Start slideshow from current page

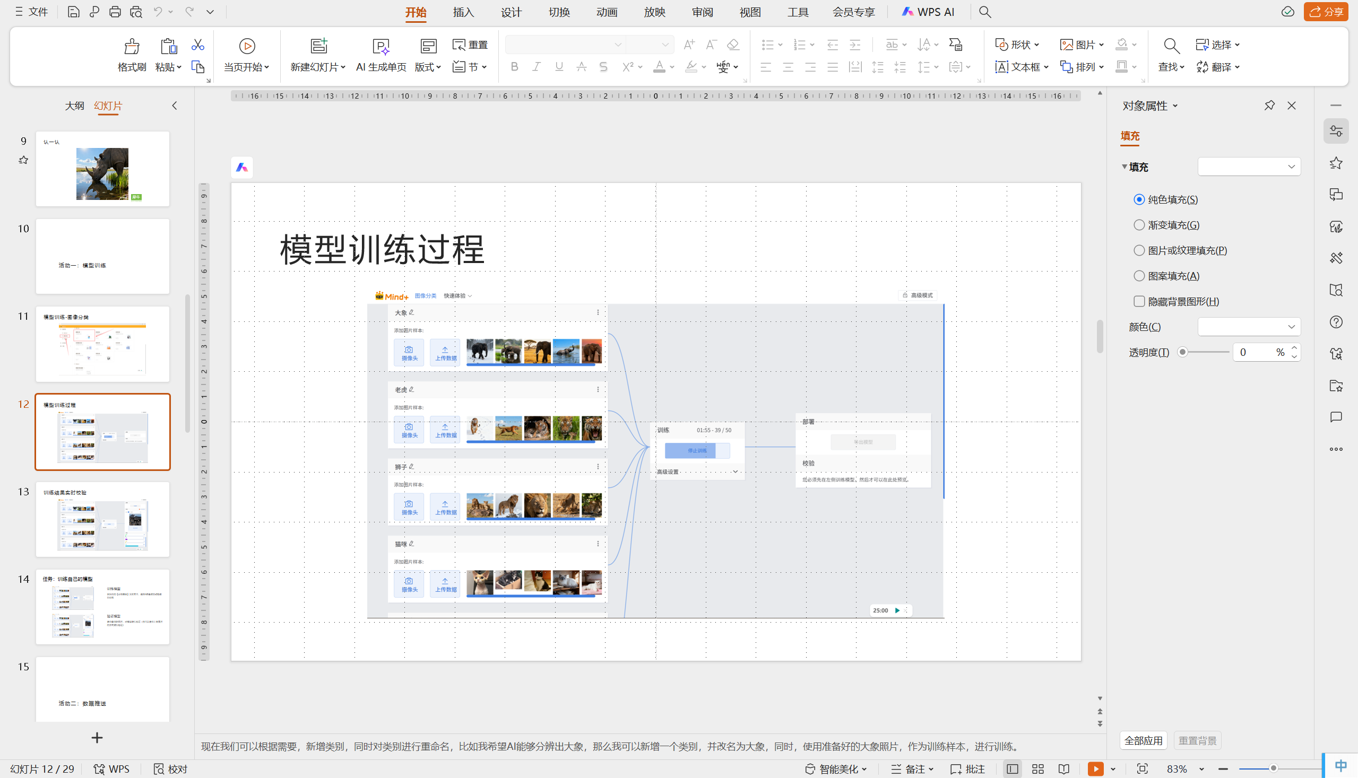(x=246, y=47)
